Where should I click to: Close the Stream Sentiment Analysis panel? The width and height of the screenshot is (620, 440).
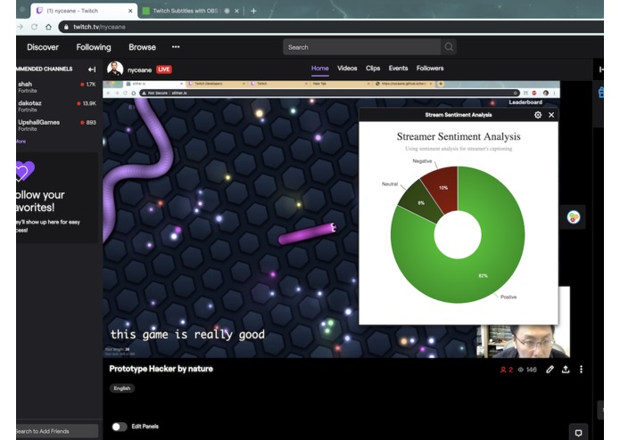click(x=551, y=115)
